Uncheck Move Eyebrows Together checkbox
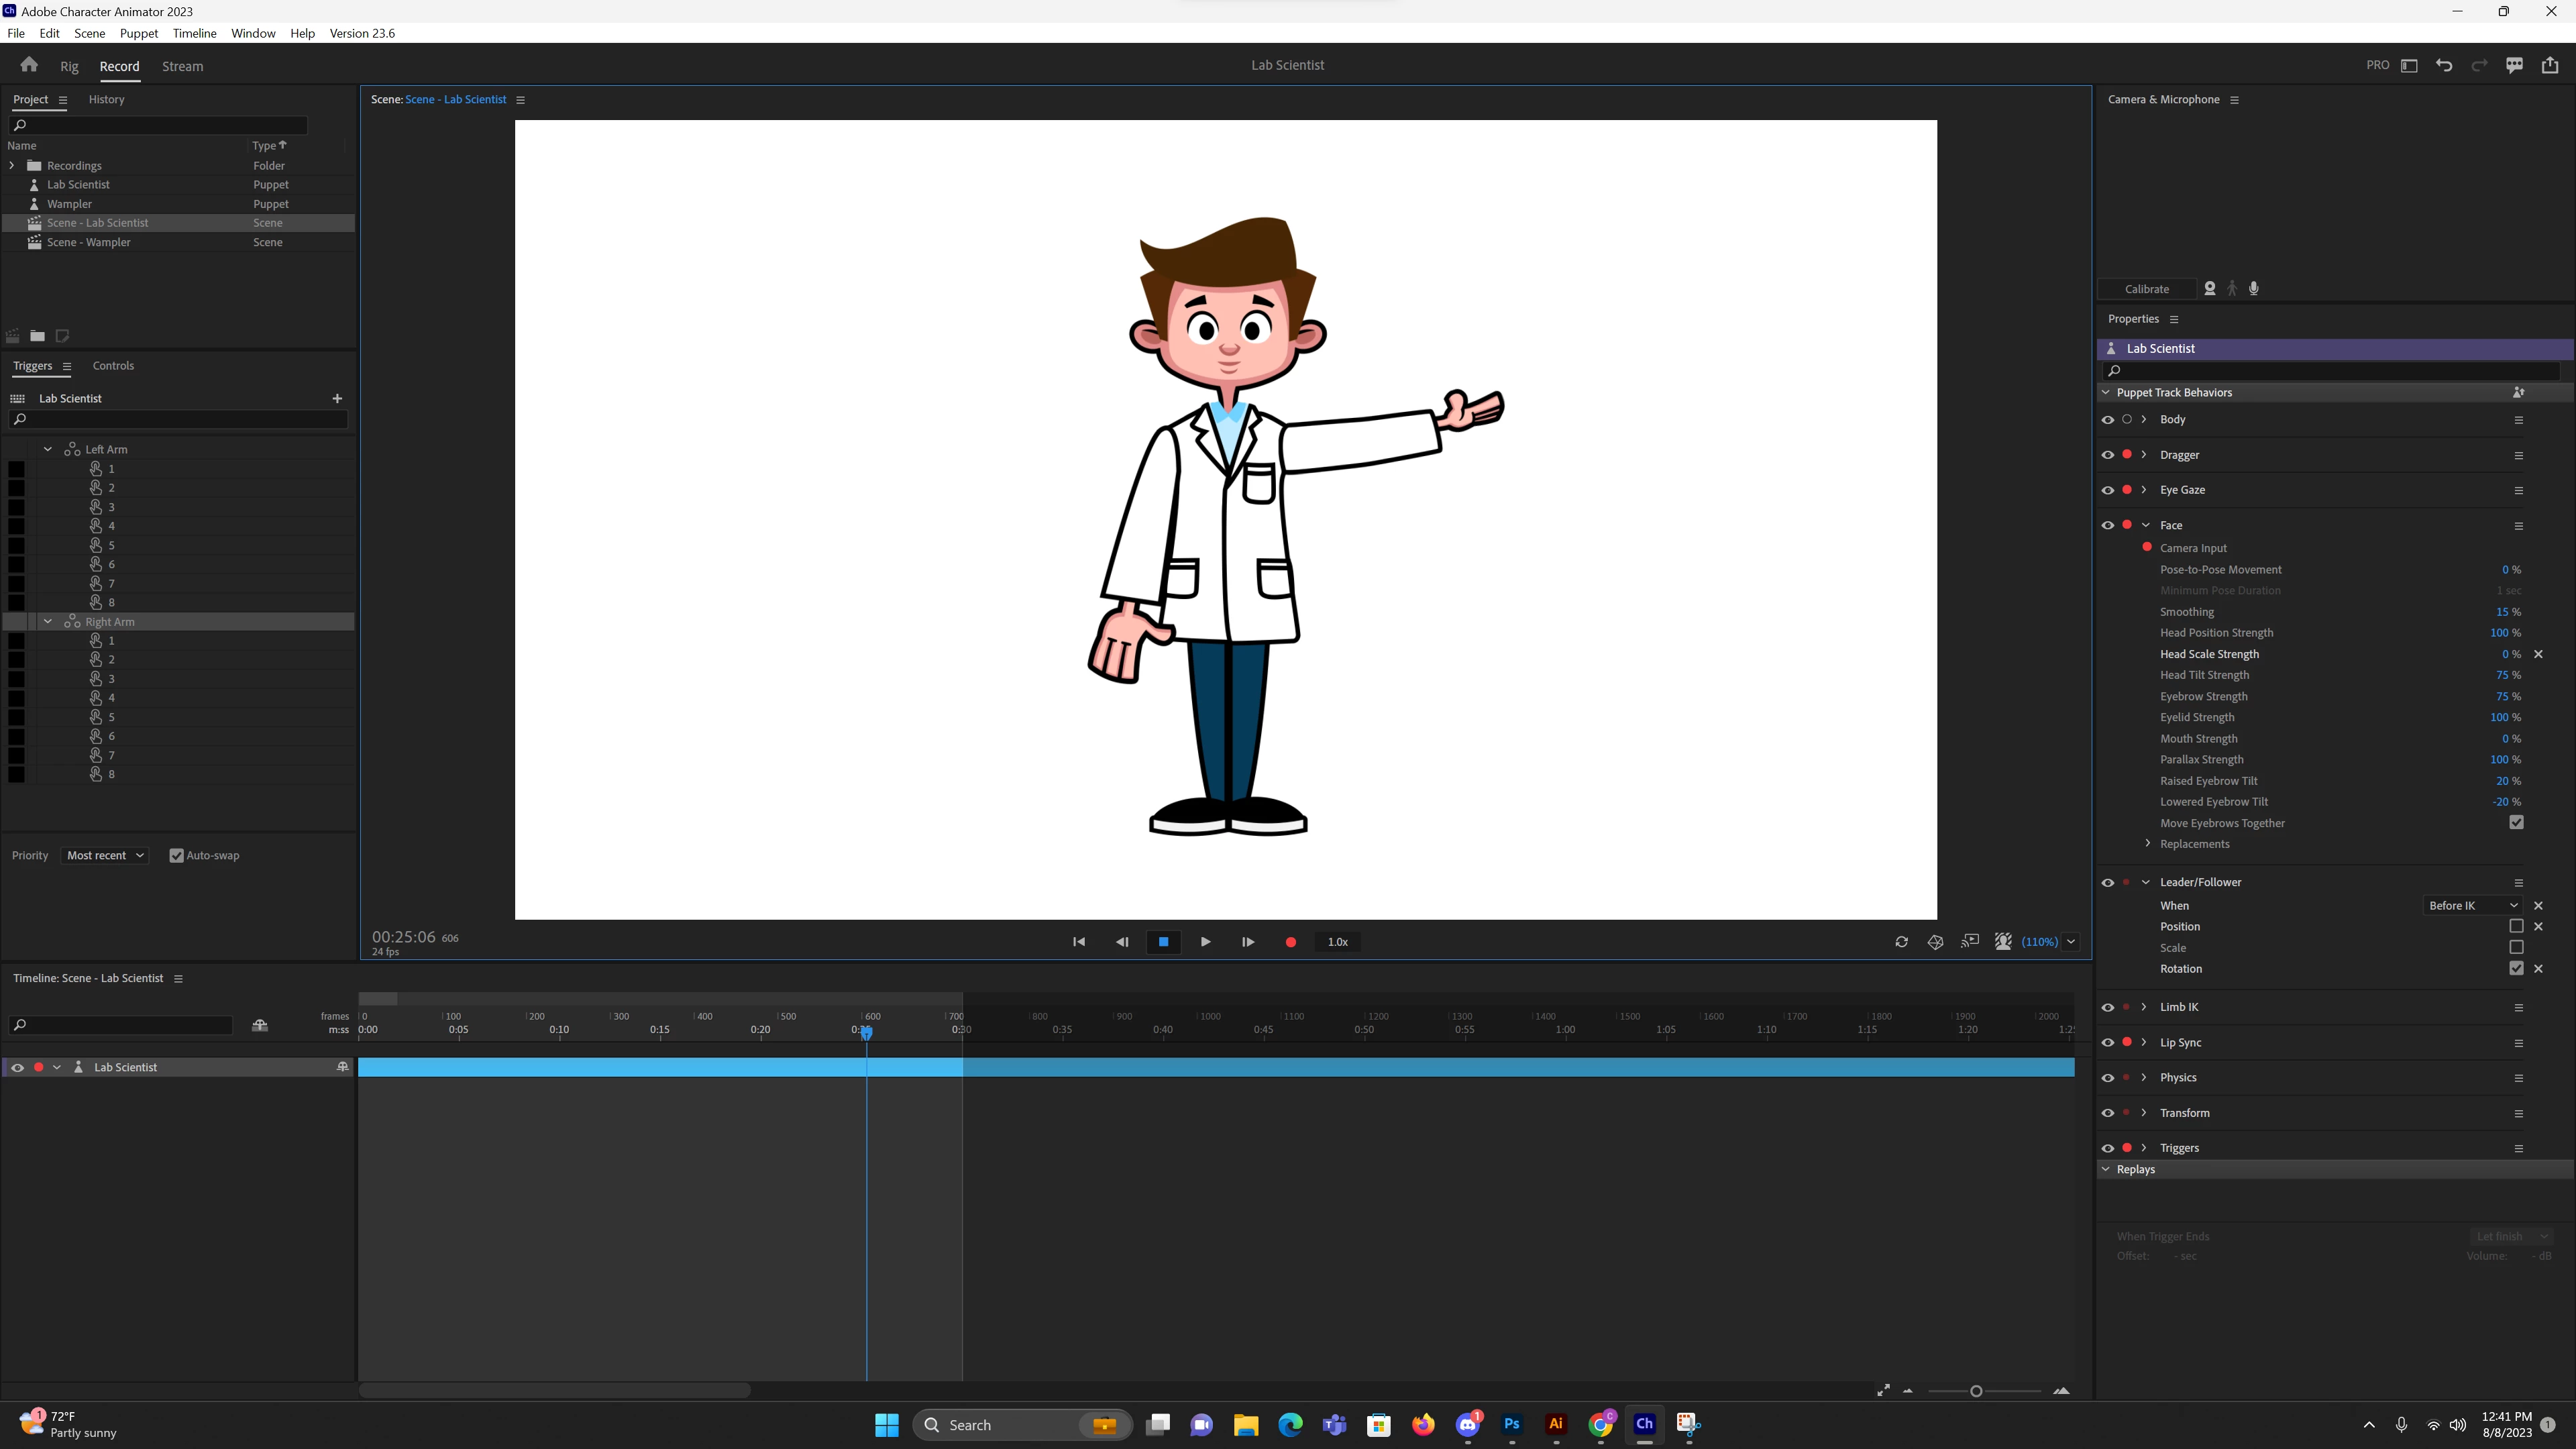 pos(2516,823)
